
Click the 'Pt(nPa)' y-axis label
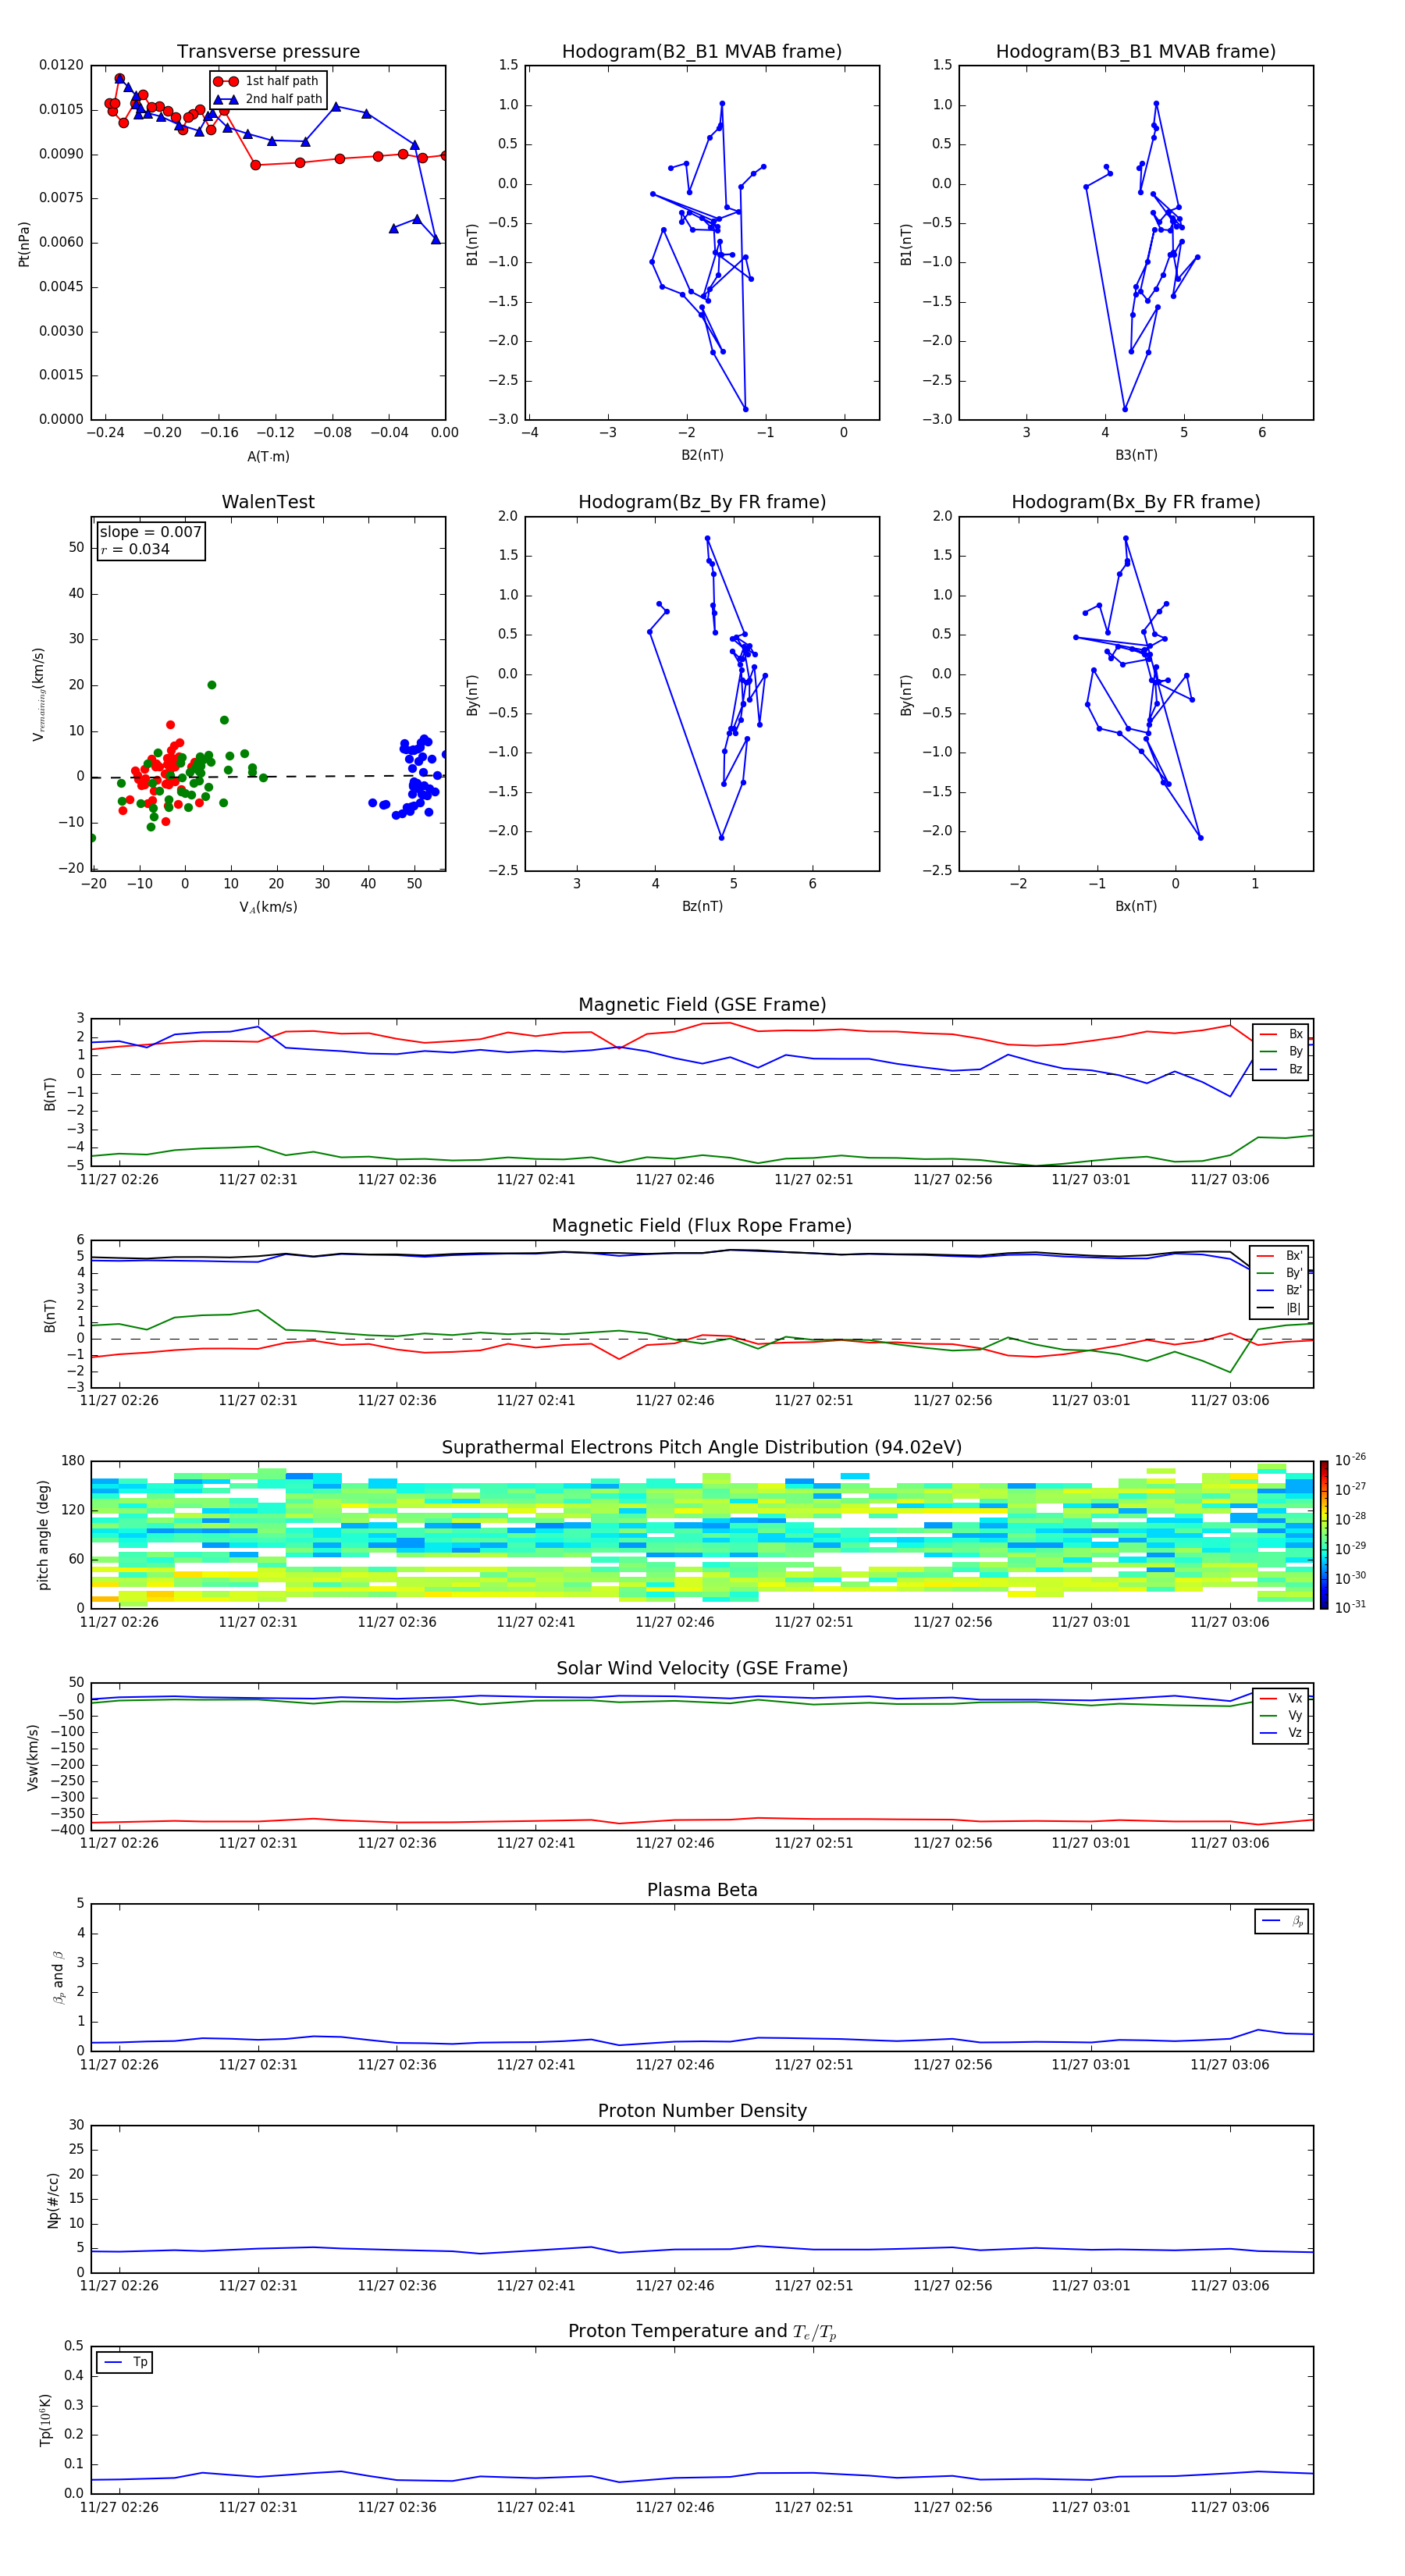(x=24, y=244)
